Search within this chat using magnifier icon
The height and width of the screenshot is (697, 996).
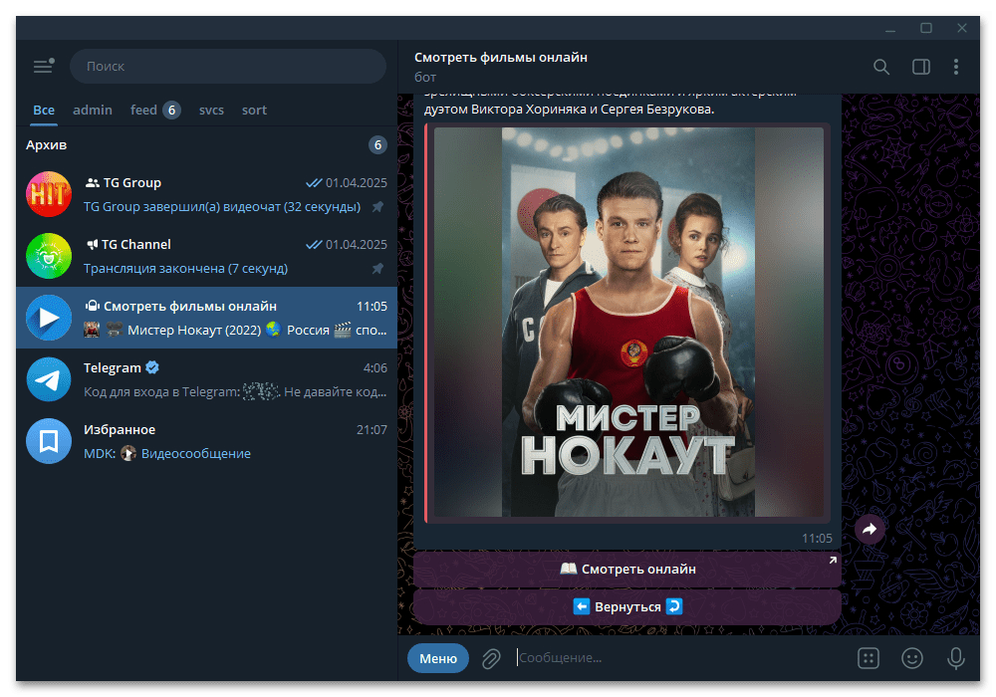pos(881,67)
